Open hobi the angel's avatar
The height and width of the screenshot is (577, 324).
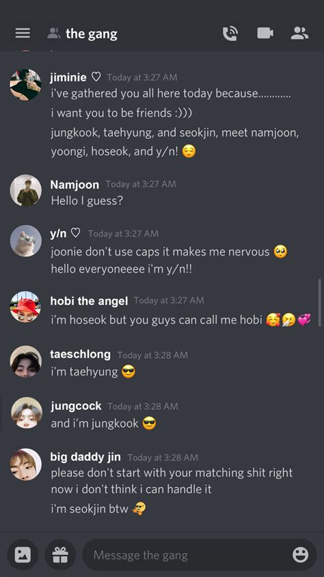click(26, 307)
